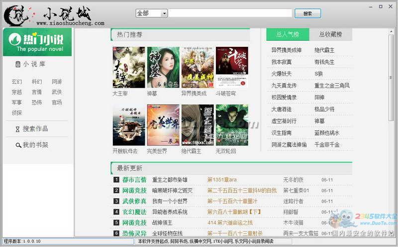Click 玄幻魔法 category in updates list

coord(134,212)
